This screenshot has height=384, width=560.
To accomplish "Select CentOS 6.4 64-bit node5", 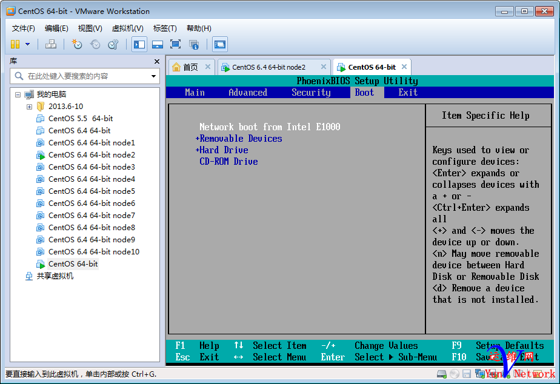I will [x=92, y=191].
